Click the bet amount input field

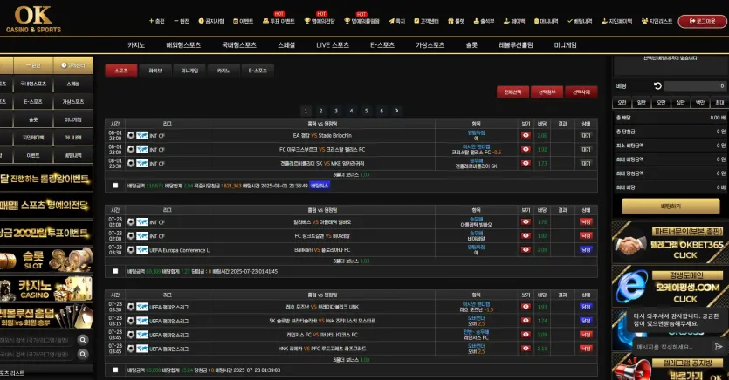(695, 85)
